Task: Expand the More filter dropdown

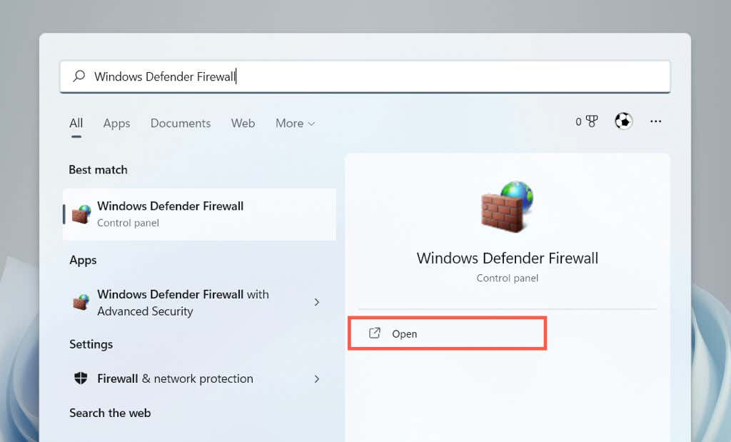Action: (295, 123)
